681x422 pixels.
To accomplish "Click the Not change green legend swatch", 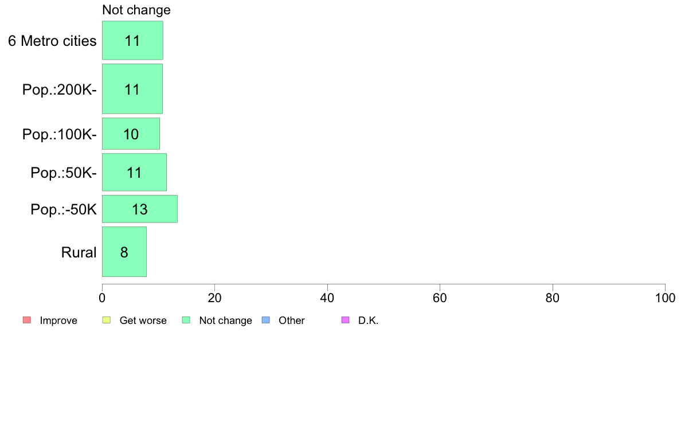I will (x=186, y=321).
